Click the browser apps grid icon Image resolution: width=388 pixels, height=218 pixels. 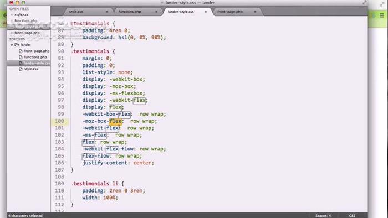(x=4, y=23)
